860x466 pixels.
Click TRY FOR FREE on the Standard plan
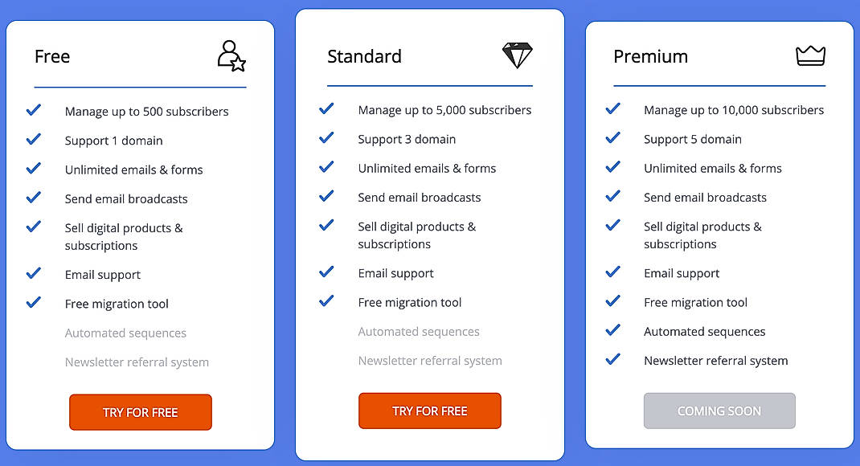click(x=429, y=410)
